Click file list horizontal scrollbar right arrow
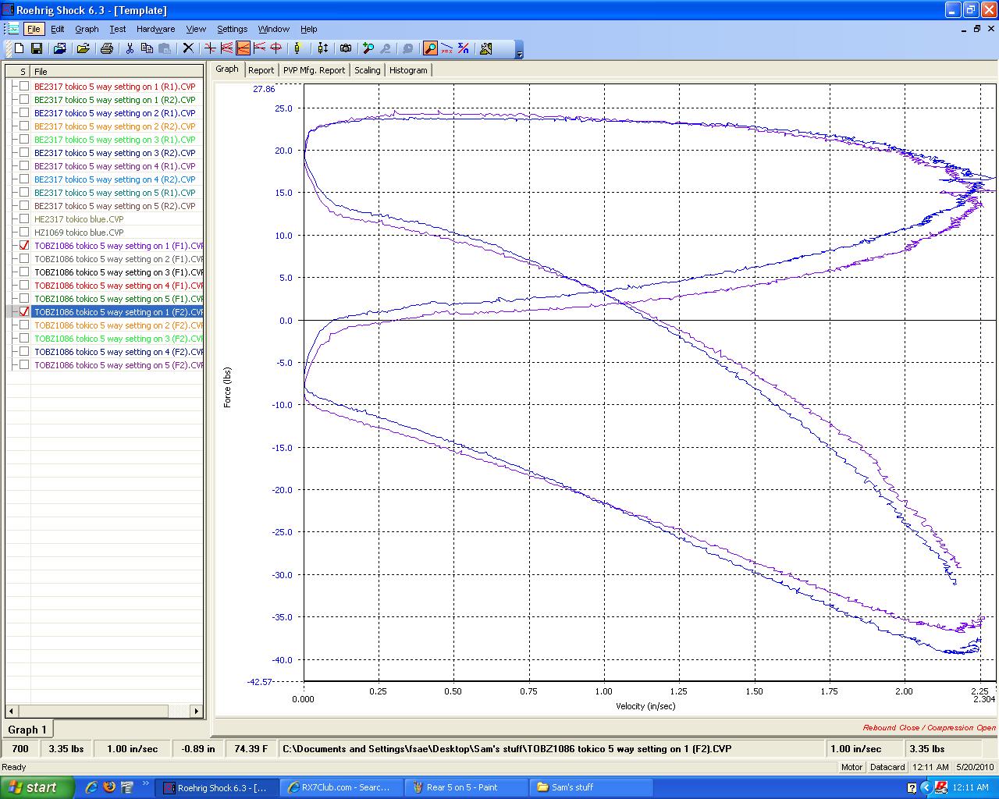Image resolution: width=999 pixels, height=799 pixels. click(x=197, y=711)
